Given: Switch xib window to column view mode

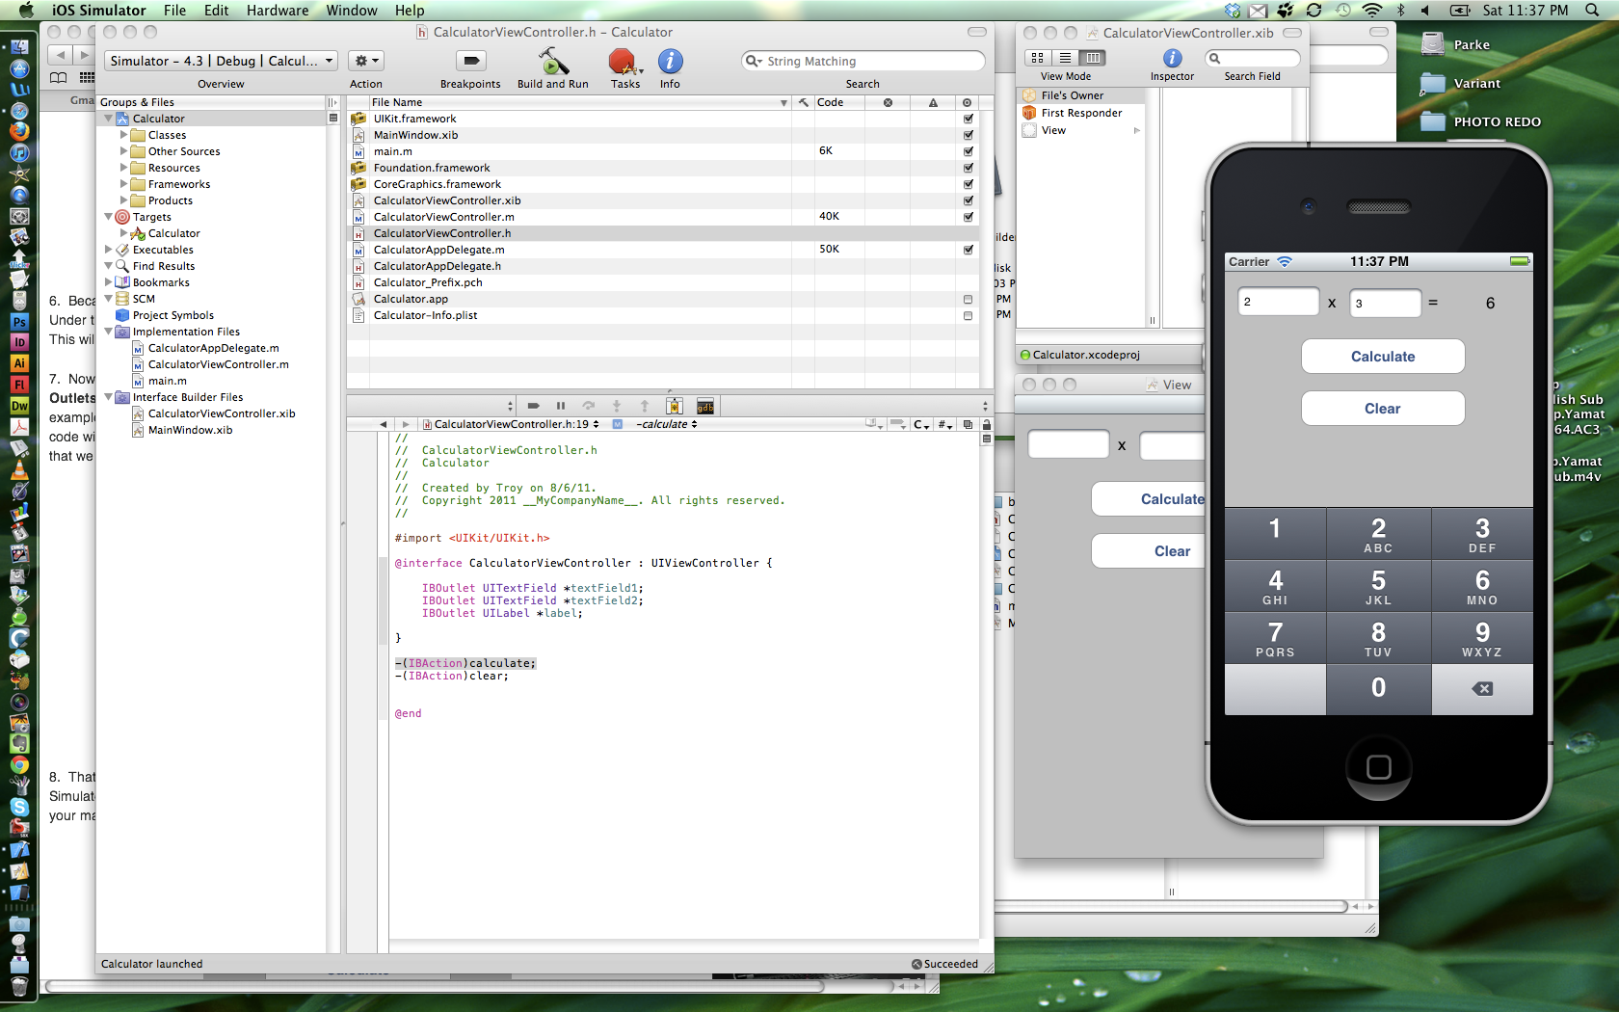Looking at the screenshot, I should coord(1092,58).
